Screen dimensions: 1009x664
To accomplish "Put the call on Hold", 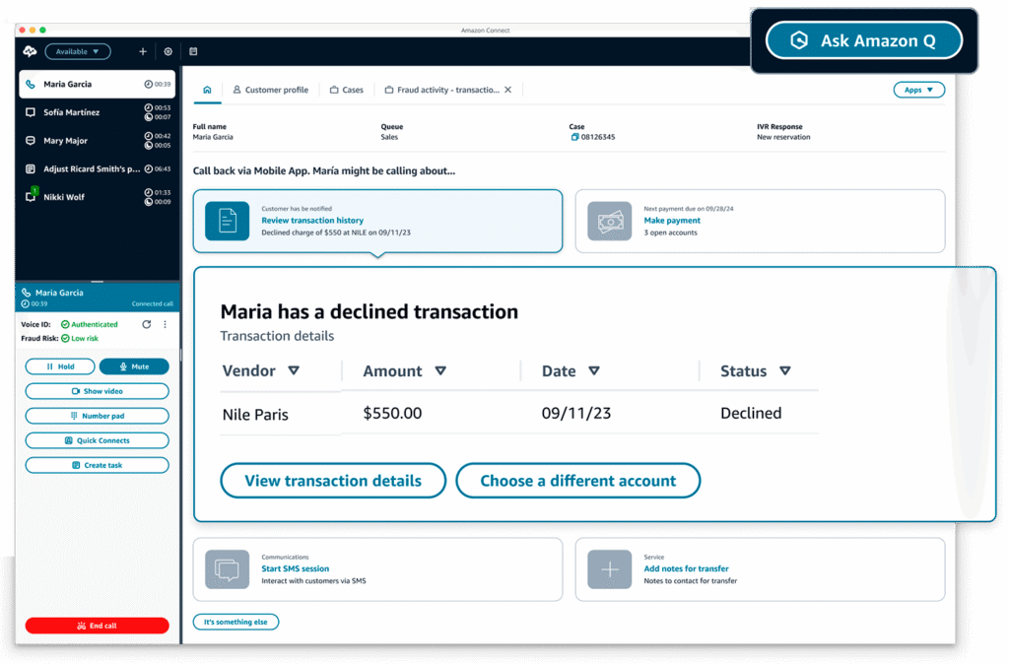I will (60, 366).
